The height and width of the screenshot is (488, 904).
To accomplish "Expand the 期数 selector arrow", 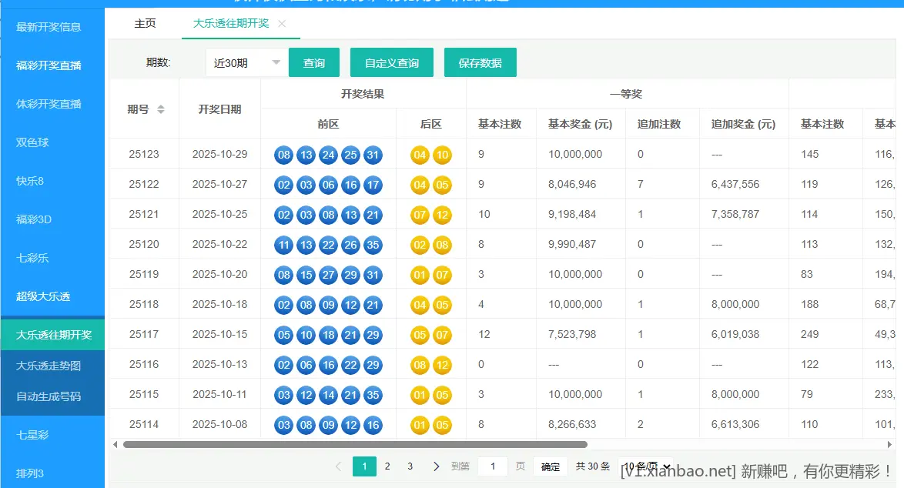I will (x=276, y=62).
